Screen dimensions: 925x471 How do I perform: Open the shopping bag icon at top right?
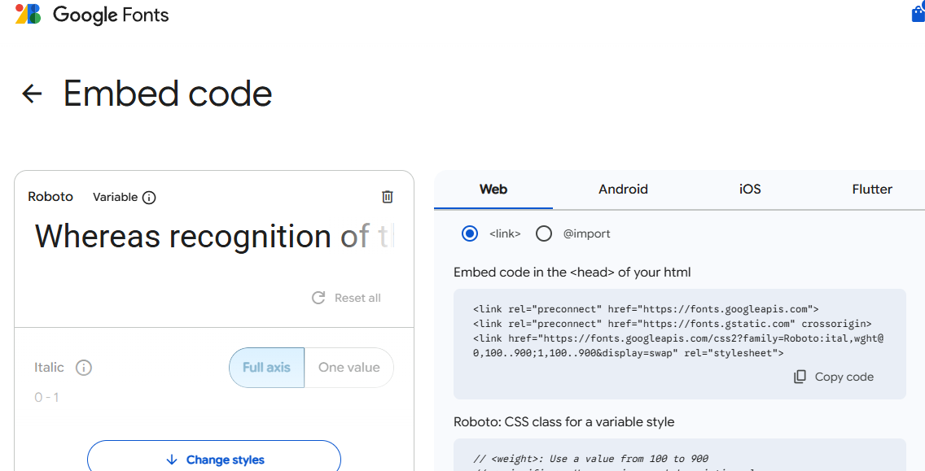917,14
